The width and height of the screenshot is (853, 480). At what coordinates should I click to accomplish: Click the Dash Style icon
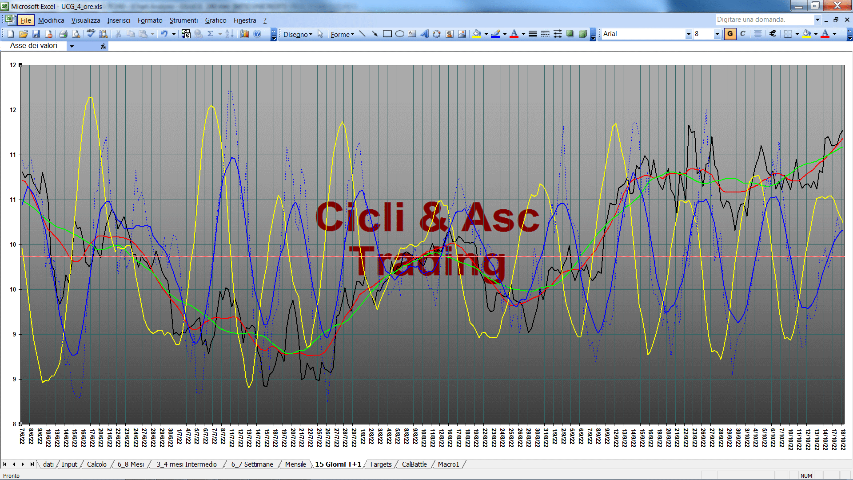point(545,34)
